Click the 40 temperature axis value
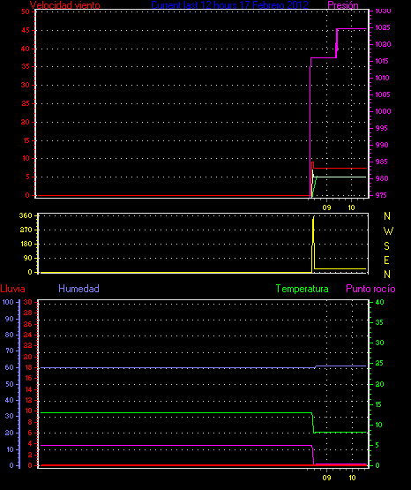Image resolution: width=411 pixels, height=490 pixels. [x=379, y=302]
